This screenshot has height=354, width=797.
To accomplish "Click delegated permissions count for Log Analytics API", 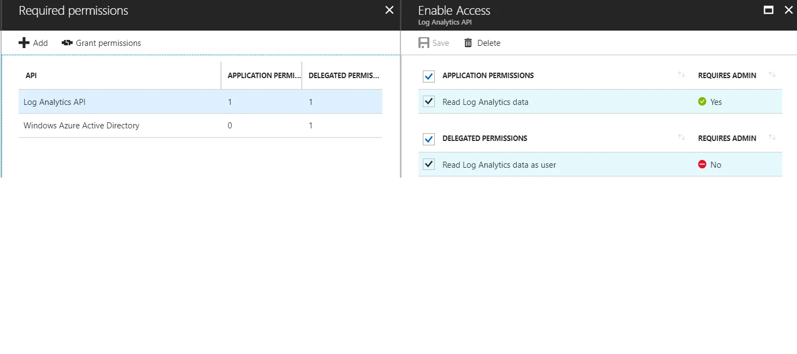I will (311, 102).
